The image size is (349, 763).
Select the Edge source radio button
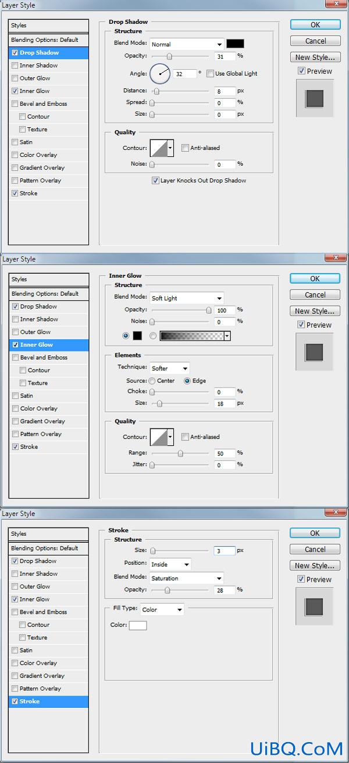[x=187, y=381]
